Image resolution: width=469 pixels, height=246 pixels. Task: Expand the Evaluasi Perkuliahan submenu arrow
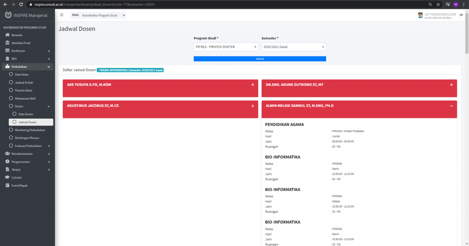coord(49,146)
